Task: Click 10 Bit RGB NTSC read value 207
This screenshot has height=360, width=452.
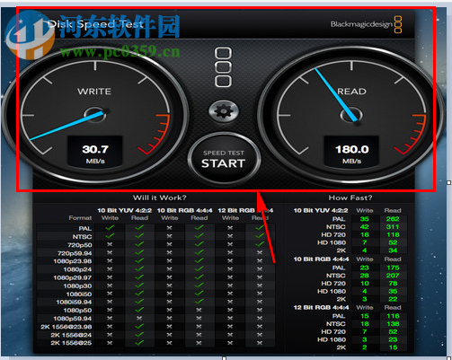Action: tap(393, 276)
